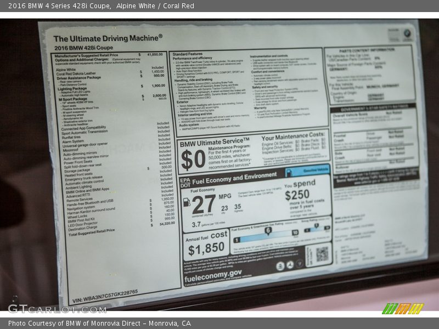The image size is (439, 329).
Task: Click 'Split fold-down-rear seat' line
Action: [83, 166]
